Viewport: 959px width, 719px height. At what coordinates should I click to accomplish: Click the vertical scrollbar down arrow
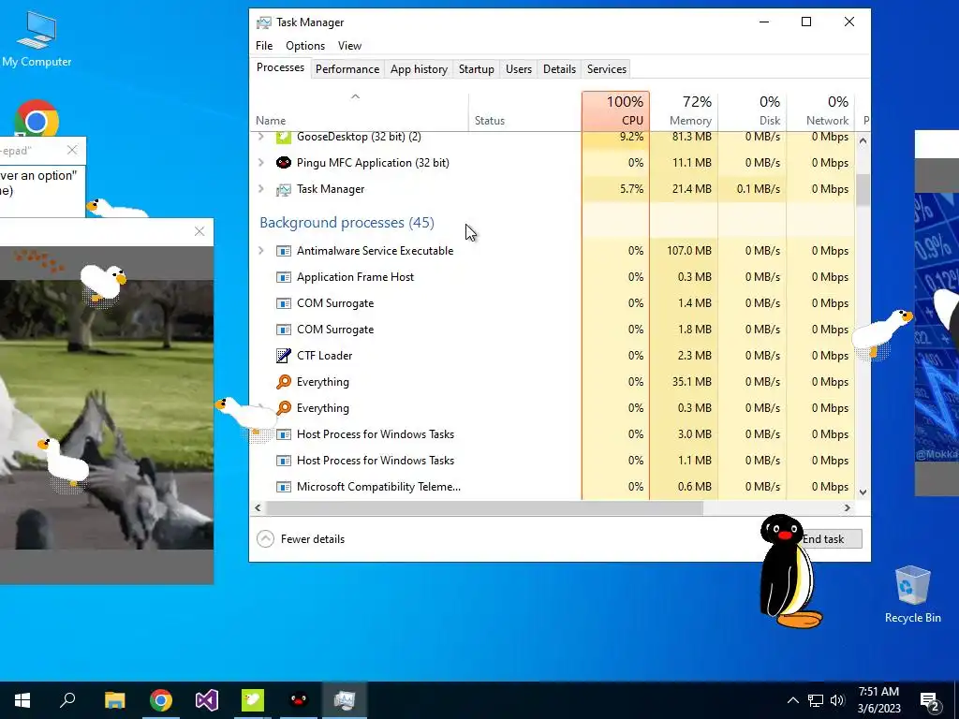click(x=863, y=492)
